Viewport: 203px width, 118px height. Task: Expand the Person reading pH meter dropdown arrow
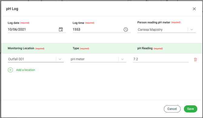(191, 30)
